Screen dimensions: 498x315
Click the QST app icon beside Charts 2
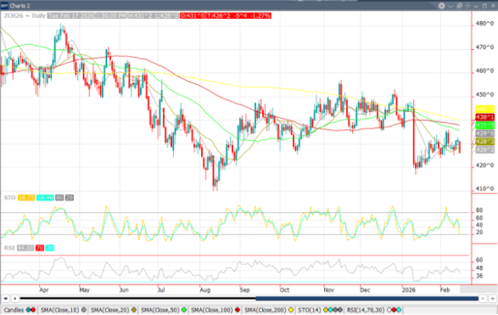(4, 5)
